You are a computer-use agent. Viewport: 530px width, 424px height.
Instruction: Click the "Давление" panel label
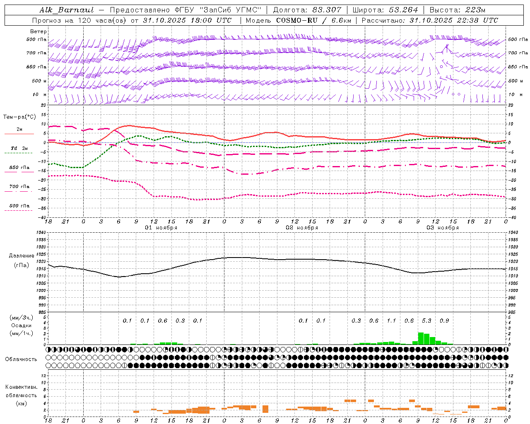22,256
